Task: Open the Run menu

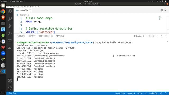Action: (x=28, y=7)
